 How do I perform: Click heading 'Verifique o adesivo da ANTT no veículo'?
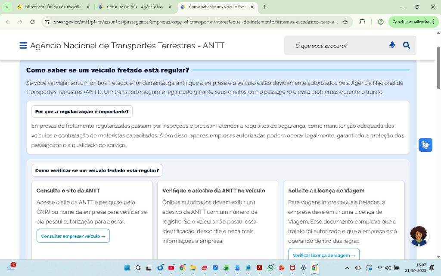[x=214, y=191]
